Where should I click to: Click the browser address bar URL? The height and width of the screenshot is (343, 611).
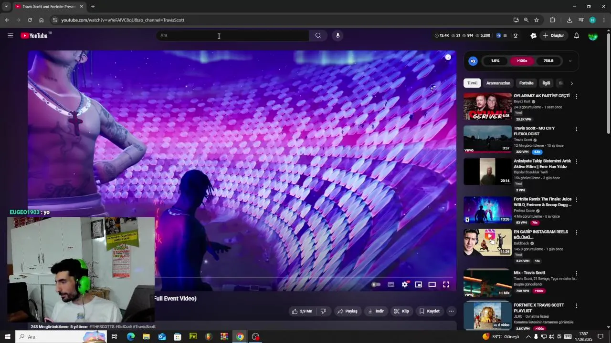(x=123, y=20)
